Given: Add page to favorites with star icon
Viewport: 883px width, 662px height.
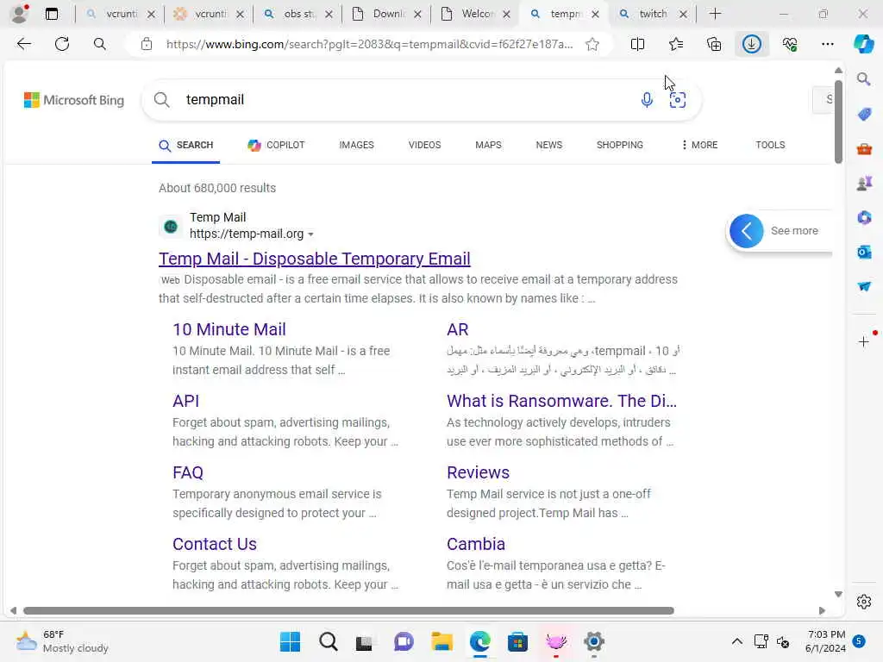Looking at the screenshot, I should click(592, 44).
